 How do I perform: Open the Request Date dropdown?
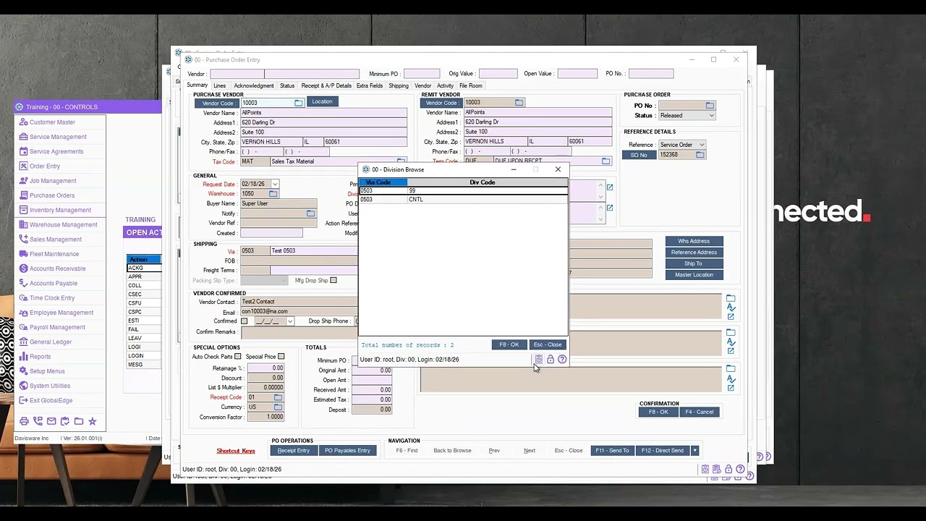click(275, 185)
